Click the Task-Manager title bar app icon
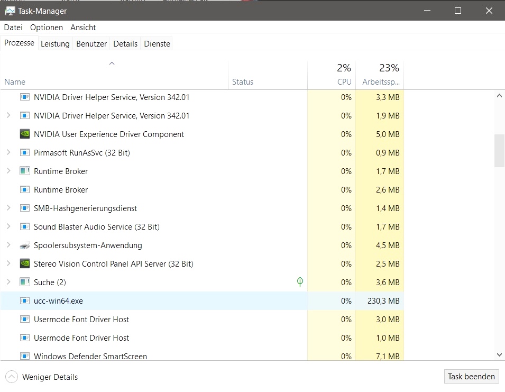The image size is (505, 392). pyautogui.click(x=10, y=11)
